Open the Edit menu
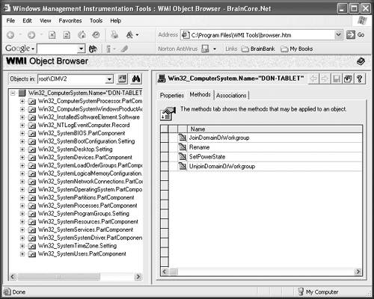This screenshot has width=374, height=299. coord(27,21)
